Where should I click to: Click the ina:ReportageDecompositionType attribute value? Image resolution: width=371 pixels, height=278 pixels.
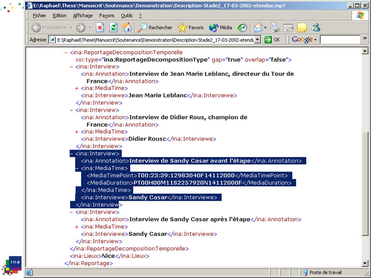point(156,60)
